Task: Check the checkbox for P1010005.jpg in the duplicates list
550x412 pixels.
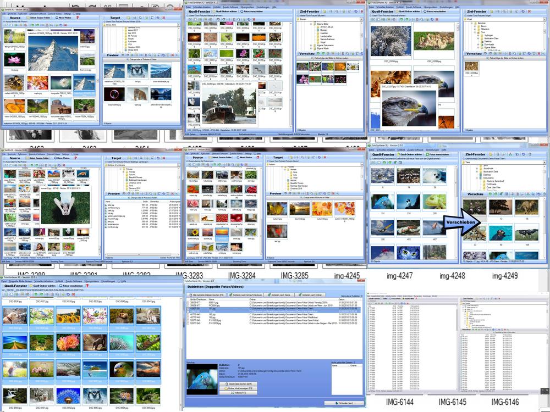Action: click(186, 321)
